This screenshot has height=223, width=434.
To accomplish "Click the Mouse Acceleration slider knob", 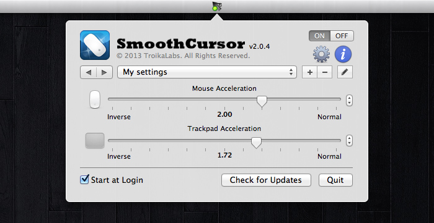I will 262,101.
